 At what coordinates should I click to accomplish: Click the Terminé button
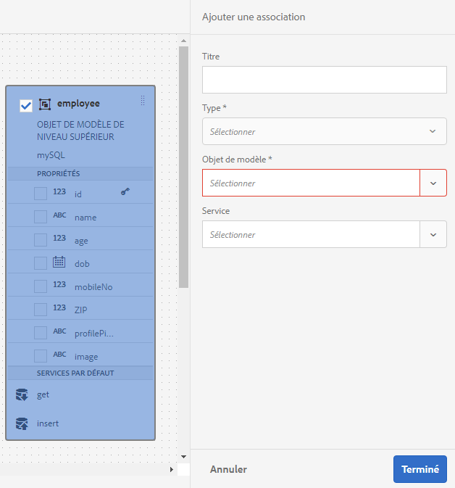click(x=420, y=469)
